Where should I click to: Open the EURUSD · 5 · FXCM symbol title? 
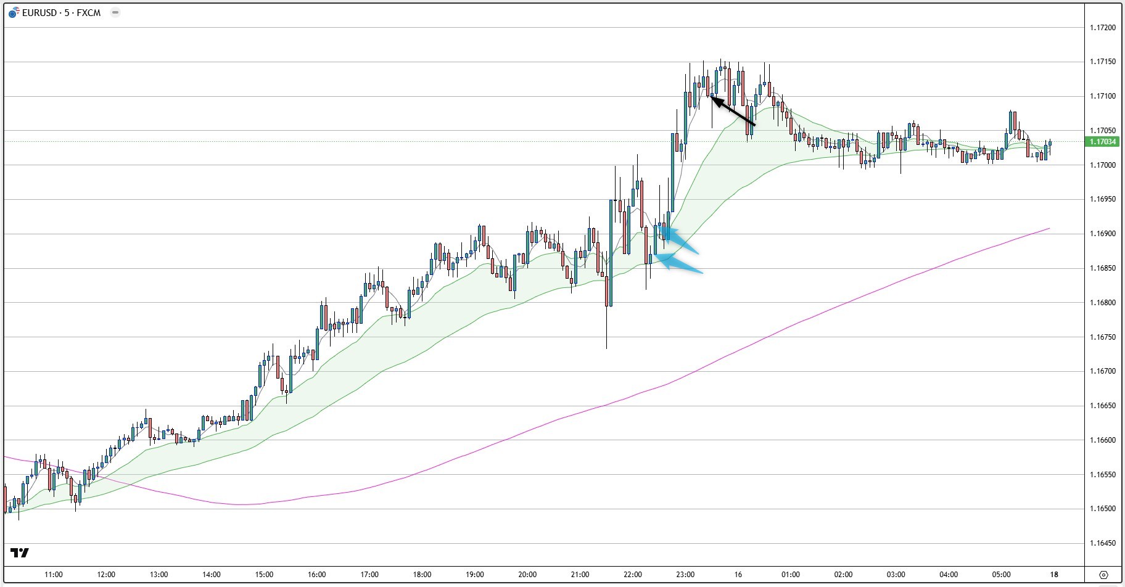click(x=61, y=12)
